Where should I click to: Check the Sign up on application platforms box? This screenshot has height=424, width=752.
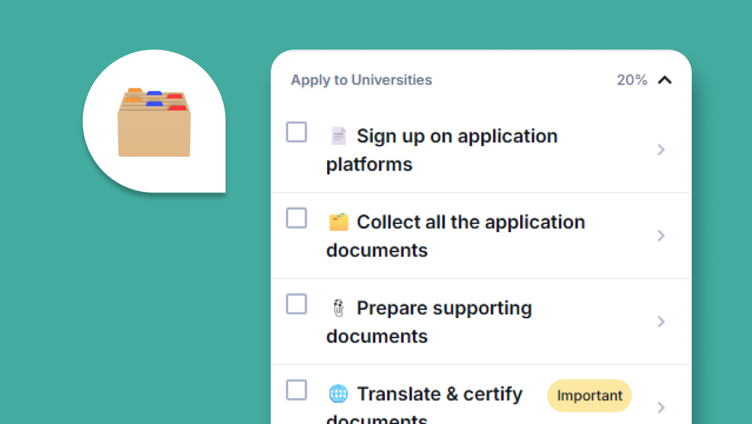[296, 132]
